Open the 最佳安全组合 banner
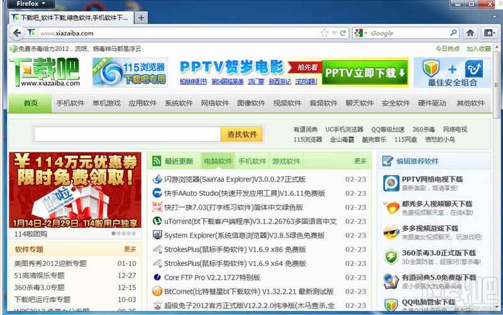Viewport: 503px width, 315px height. tap(452, 72)
